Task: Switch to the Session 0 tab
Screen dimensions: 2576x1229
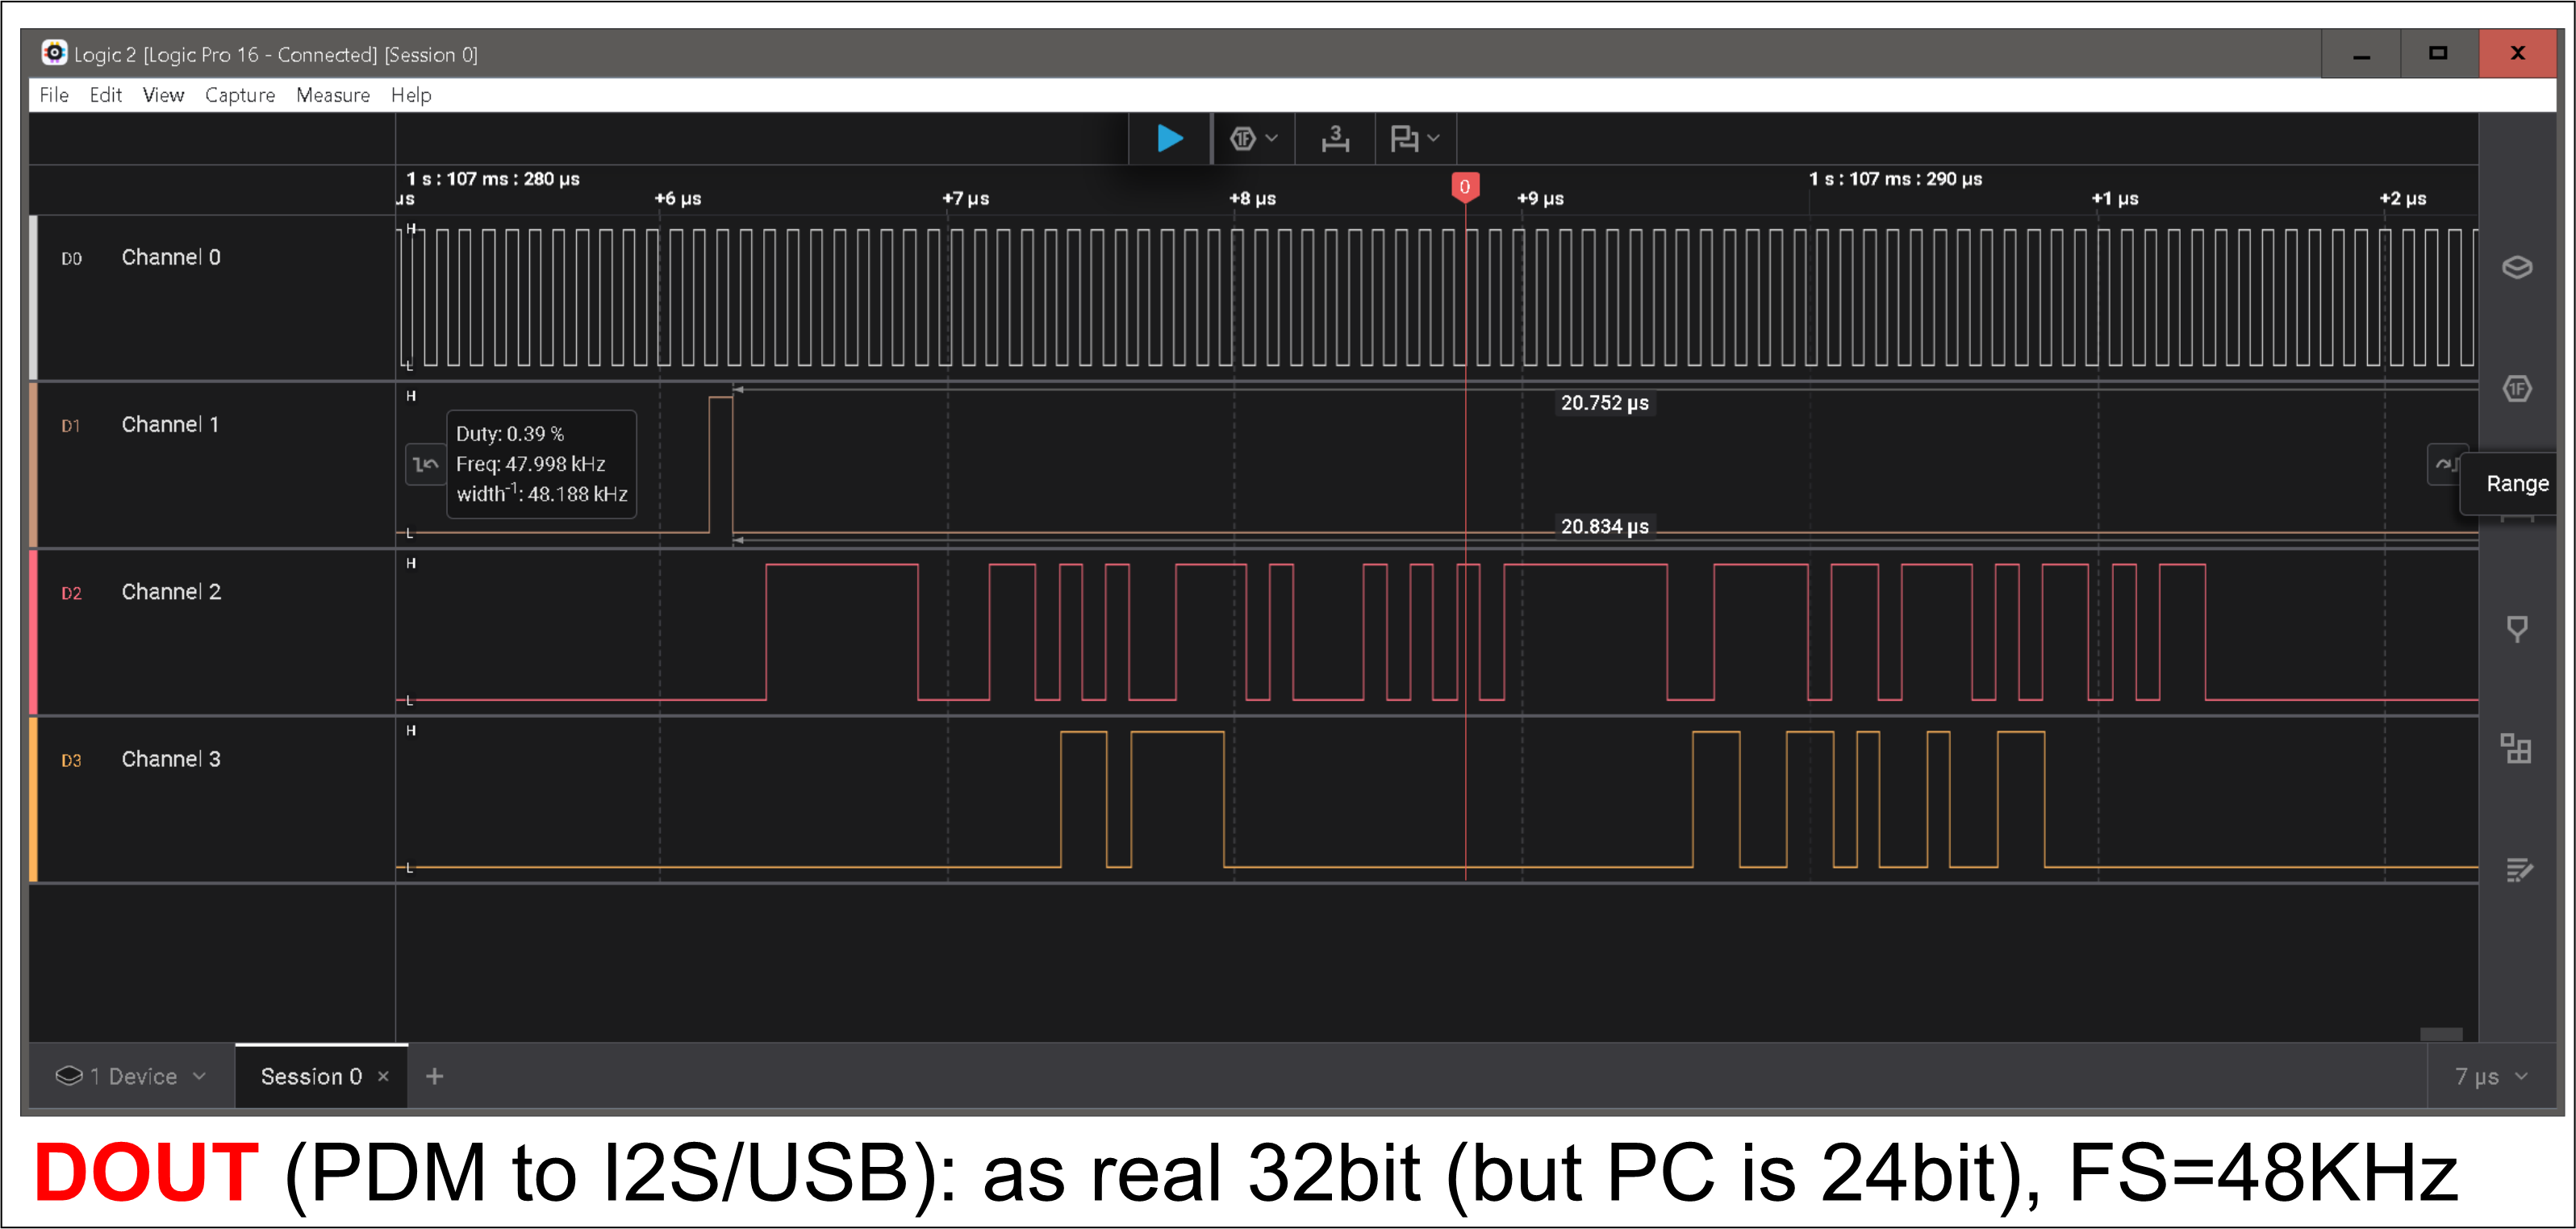Action: tap(310, 1076)
